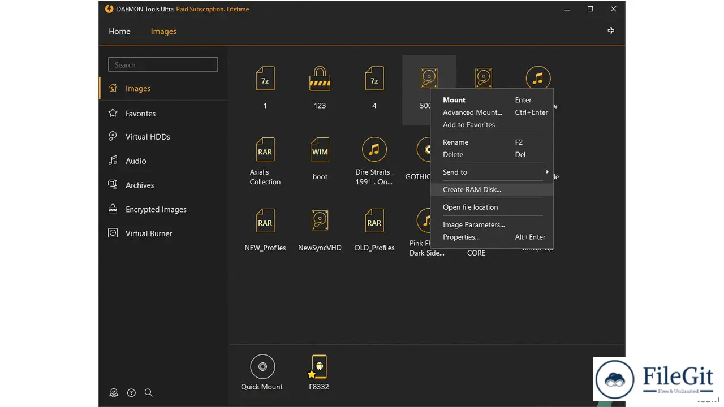Select the audio image icon top right

(x=538, y=78)
